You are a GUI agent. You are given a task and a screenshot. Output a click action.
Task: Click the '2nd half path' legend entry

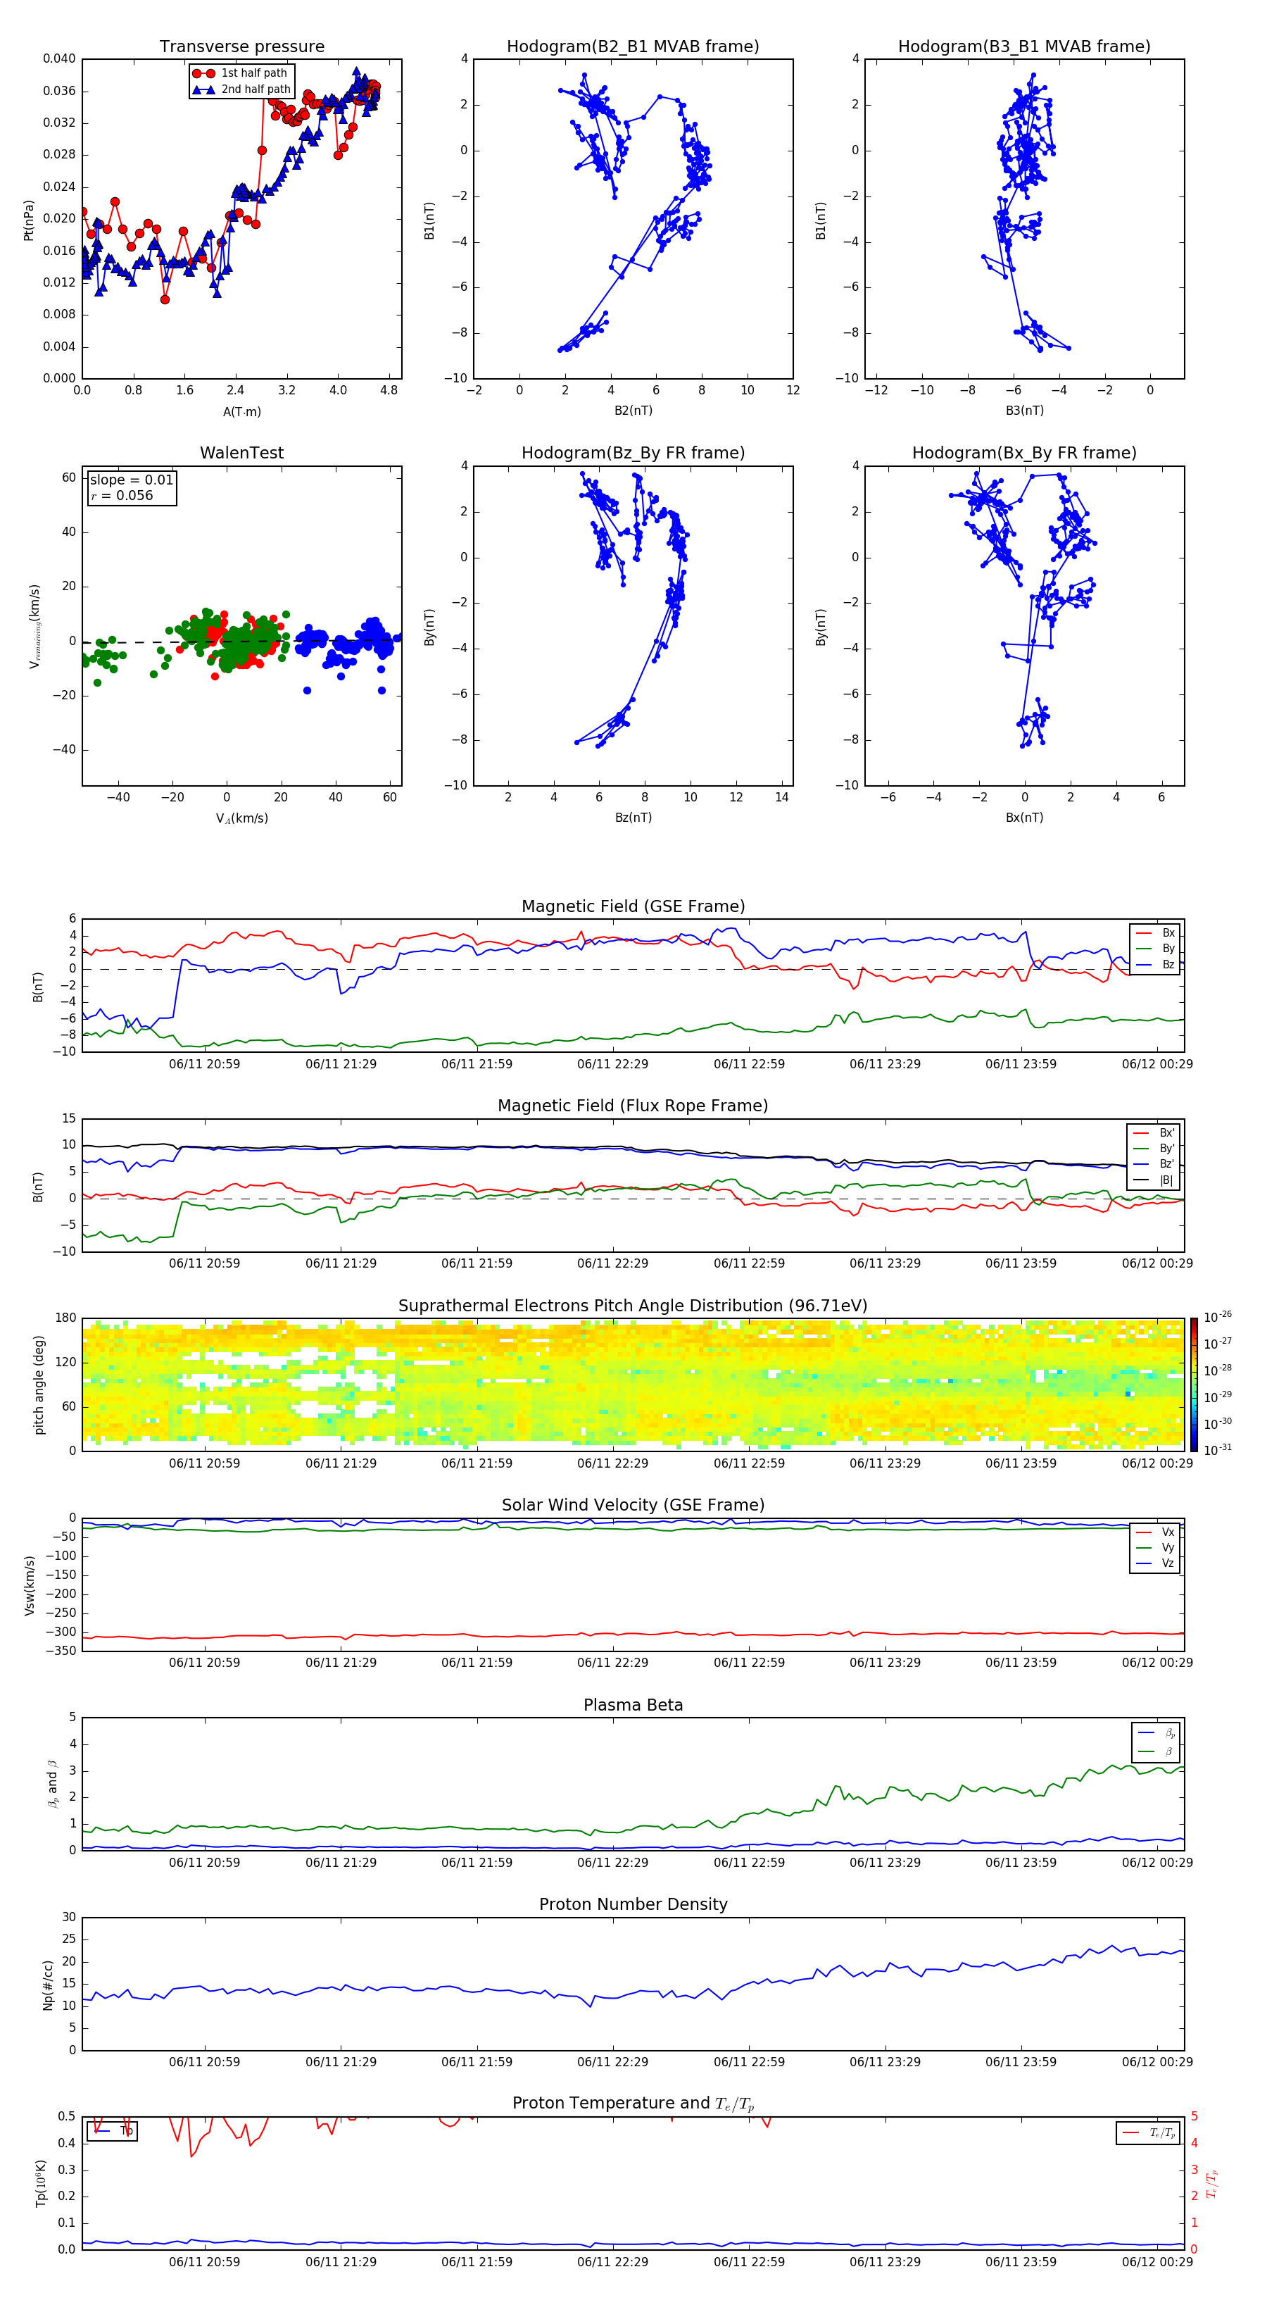tap(241, 89)
